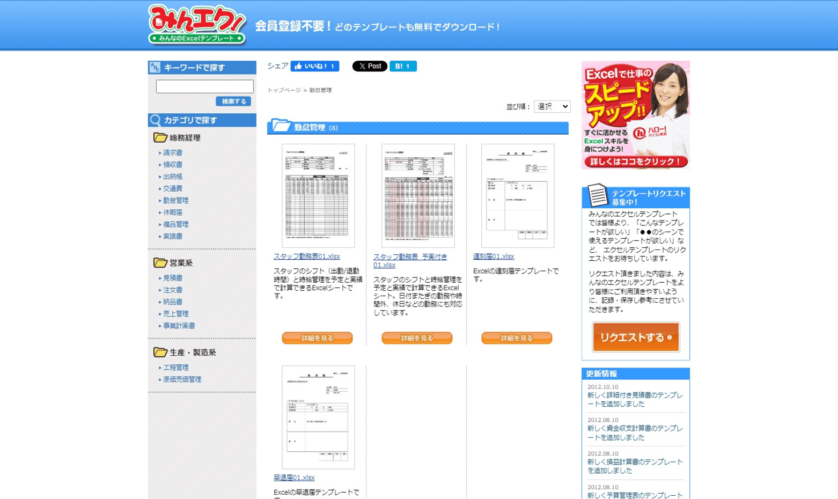Viewport: 838px width, 499px height.
Task: Expand the 見積書 category under 営業系
Action: pyautogui.click(x=173, y=278)
